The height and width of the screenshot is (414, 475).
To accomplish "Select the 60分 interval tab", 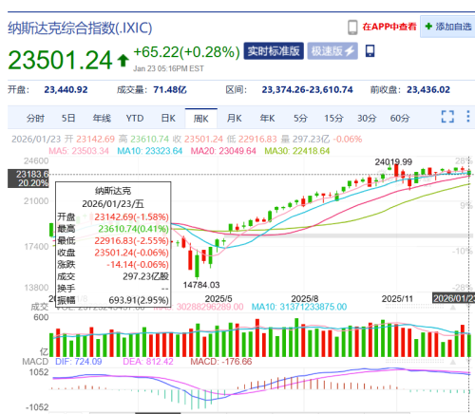I will 400,119.
